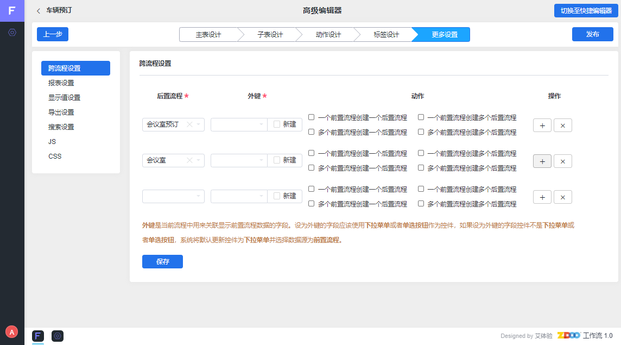The width and height of the screenshot is (621, 345).
Task: Open the hexagon app icon in bottom taskbar
Action: tap(58, 336)
